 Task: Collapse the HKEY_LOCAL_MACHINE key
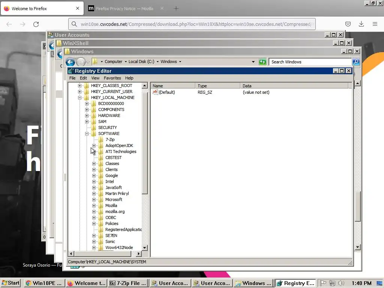79,97
